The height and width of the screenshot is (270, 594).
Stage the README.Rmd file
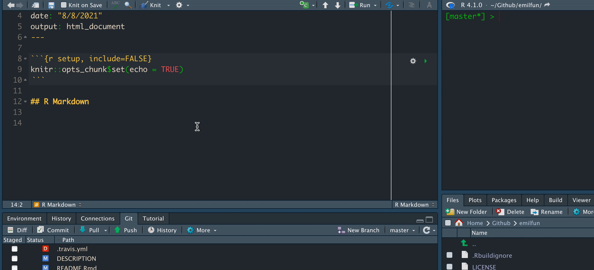tap(15, 268)
